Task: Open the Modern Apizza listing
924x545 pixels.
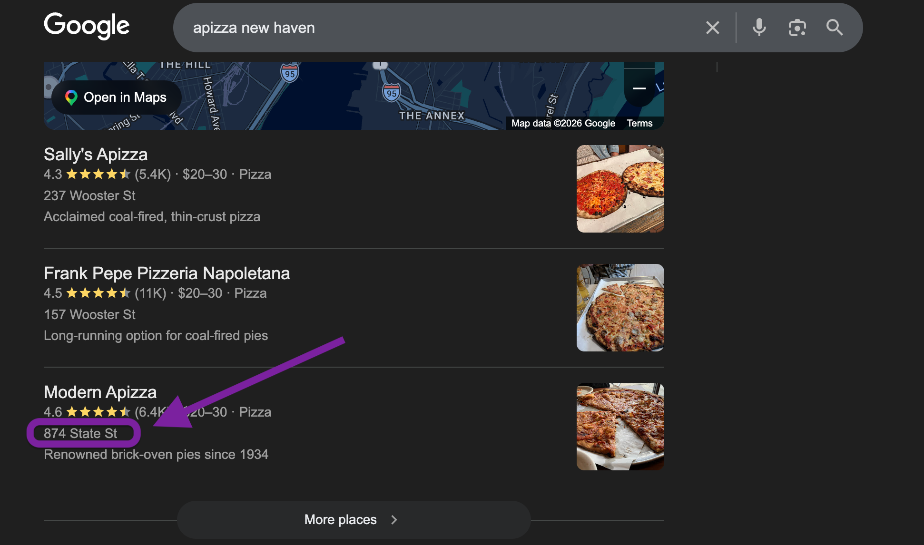Action: [99, 392]
